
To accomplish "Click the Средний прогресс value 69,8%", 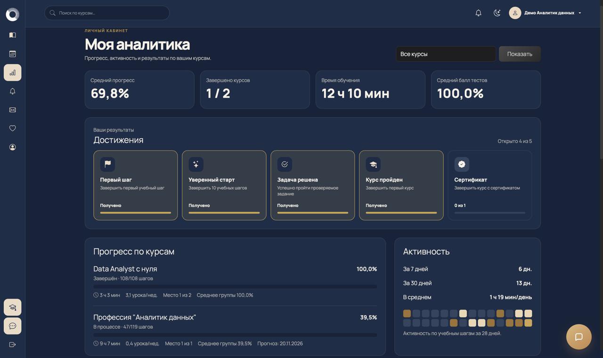I will coord(110,94).
